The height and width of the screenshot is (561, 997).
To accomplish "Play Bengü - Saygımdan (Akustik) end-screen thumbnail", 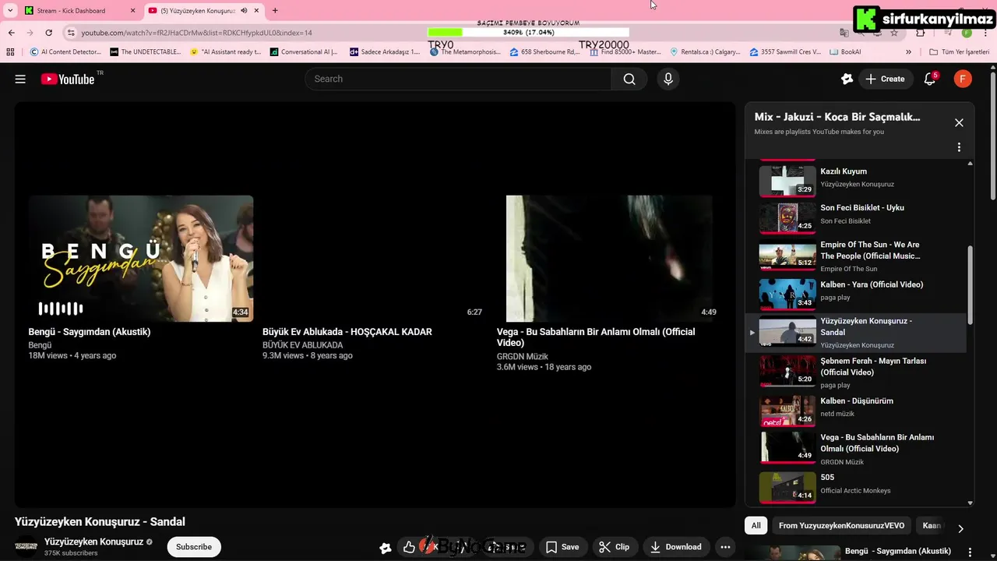I will coord(141,258).
